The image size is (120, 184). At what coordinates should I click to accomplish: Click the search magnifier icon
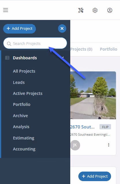(x=9, y=44)
